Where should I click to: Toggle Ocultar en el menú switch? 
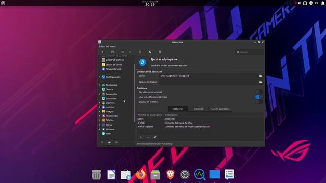pyautogui.click(x=259, y=102)
